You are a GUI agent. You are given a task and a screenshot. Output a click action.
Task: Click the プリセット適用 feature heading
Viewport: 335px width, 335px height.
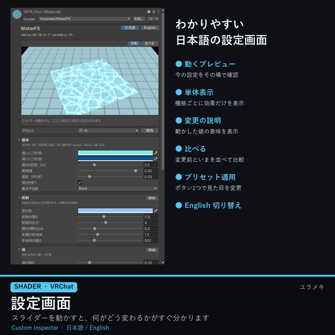coord(210,177)
